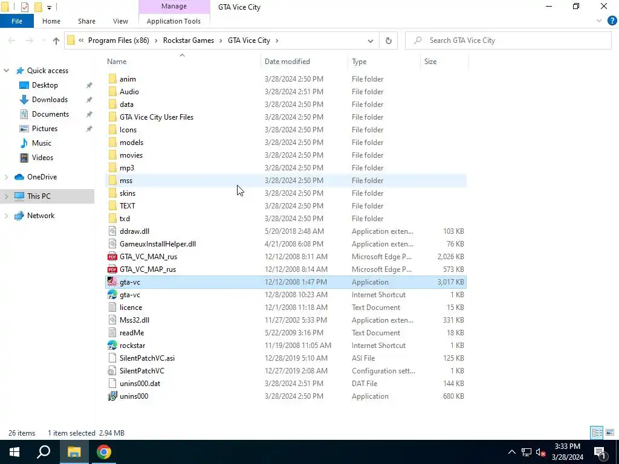Expand the Network tree node
This screenshot has width=619, height=464.
(6, 216)
